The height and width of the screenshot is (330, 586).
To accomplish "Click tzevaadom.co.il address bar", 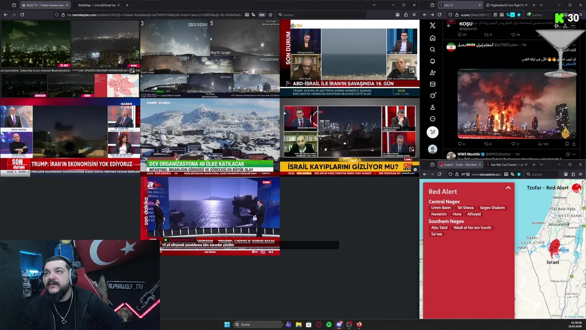I will 484,174.
